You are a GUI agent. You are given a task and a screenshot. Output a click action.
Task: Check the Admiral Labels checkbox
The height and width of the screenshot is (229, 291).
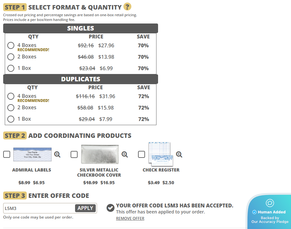point(7,154)
